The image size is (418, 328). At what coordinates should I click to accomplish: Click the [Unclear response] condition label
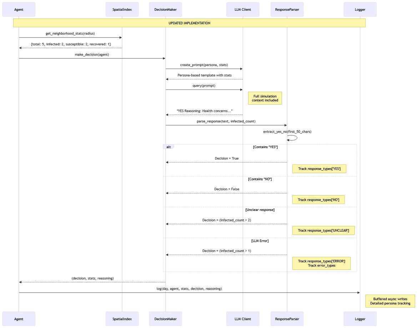[260, 210]
